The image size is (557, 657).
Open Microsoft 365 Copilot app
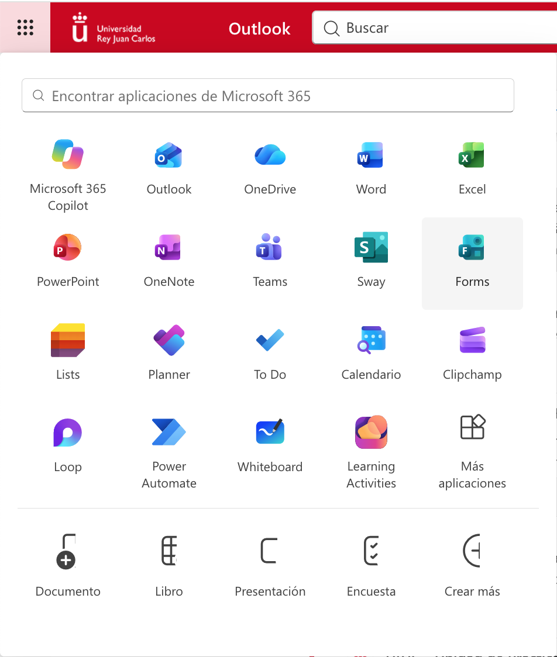coord(68,171)
